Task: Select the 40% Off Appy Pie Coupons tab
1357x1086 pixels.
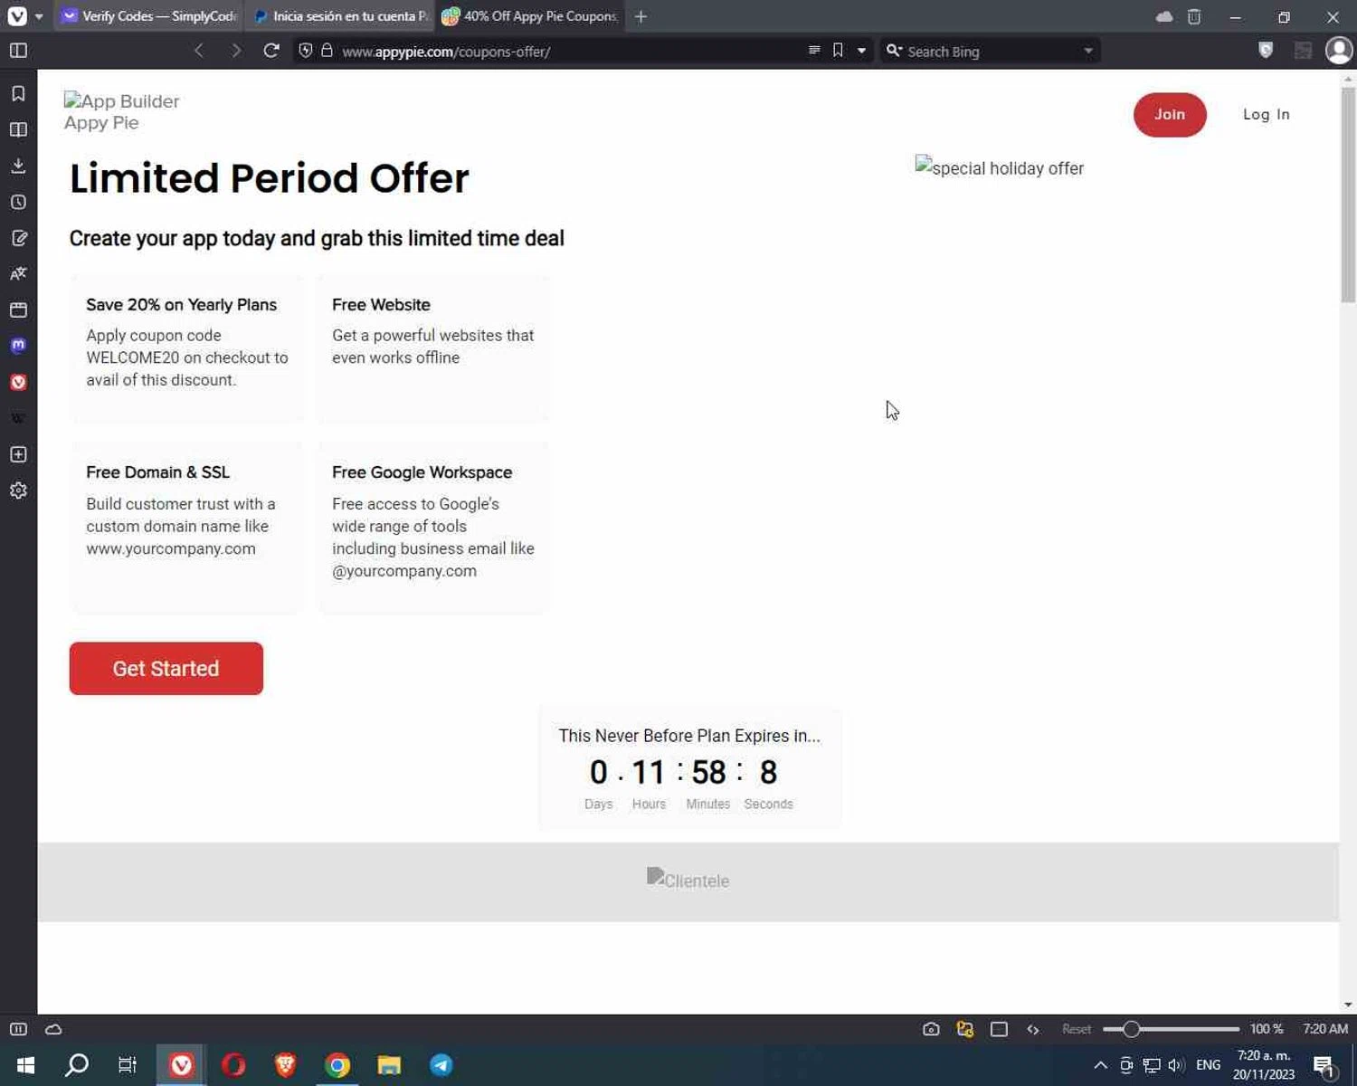Action: pos(530,16)
